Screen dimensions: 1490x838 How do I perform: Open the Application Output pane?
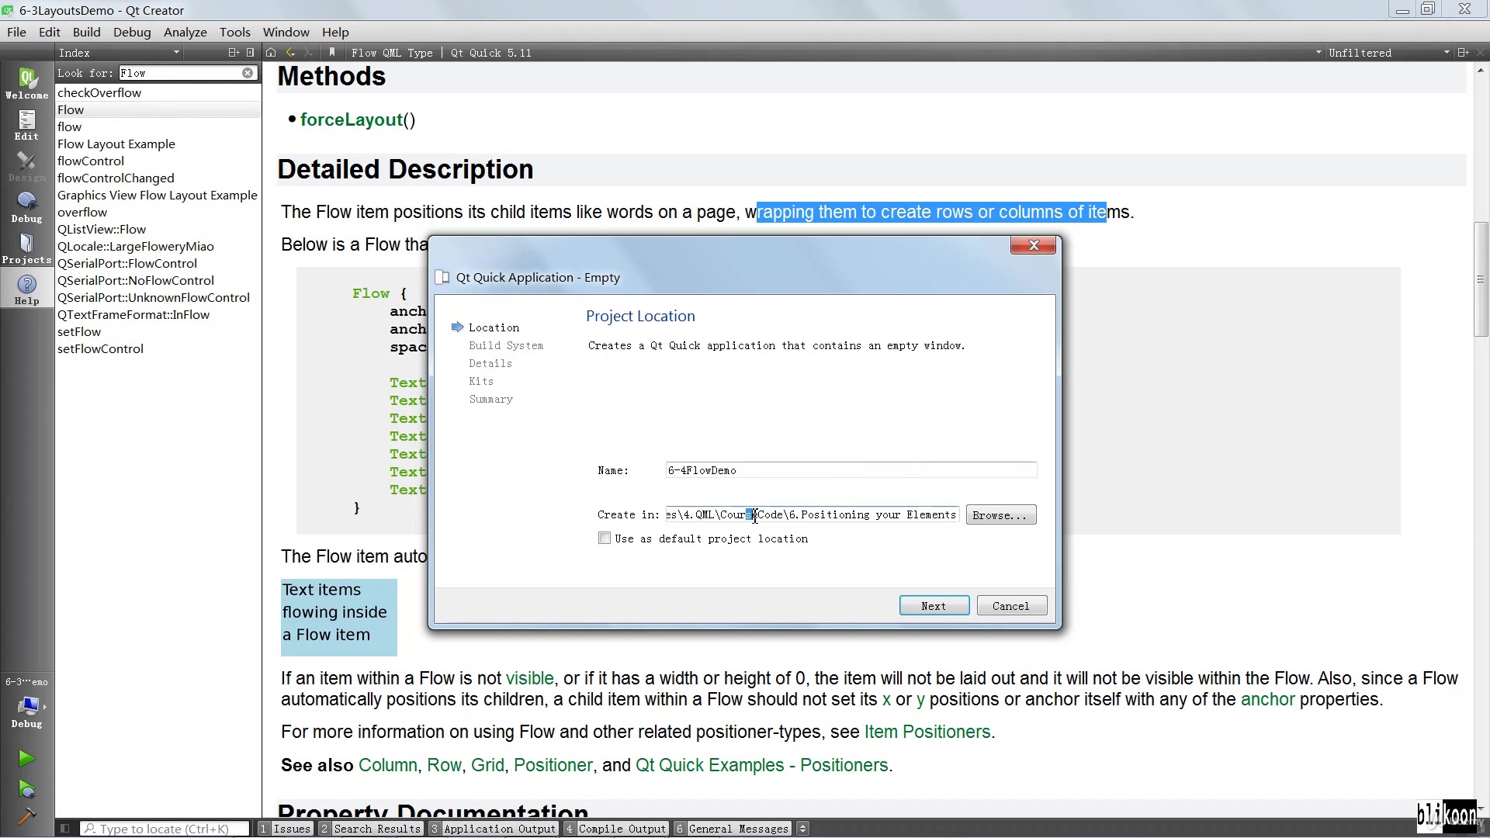[494, 829]
